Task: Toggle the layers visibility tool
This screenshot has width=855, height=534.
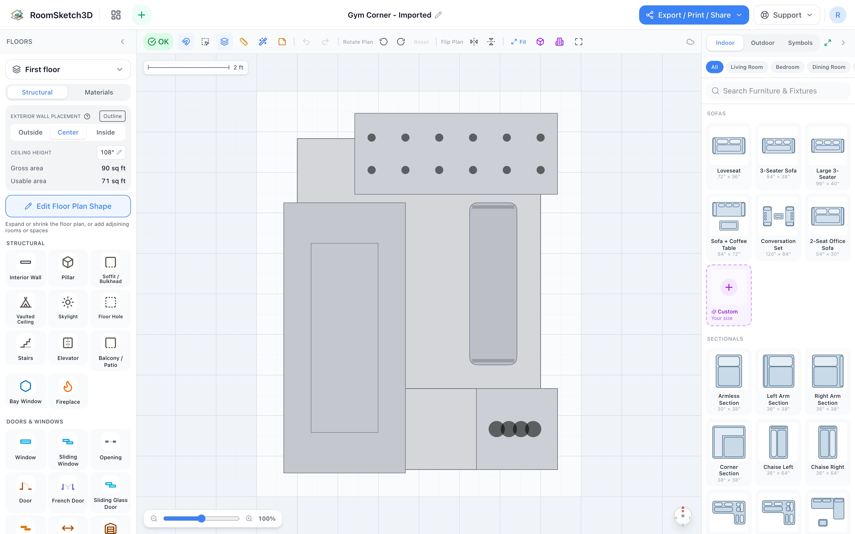Action: [x=224, y=42]
